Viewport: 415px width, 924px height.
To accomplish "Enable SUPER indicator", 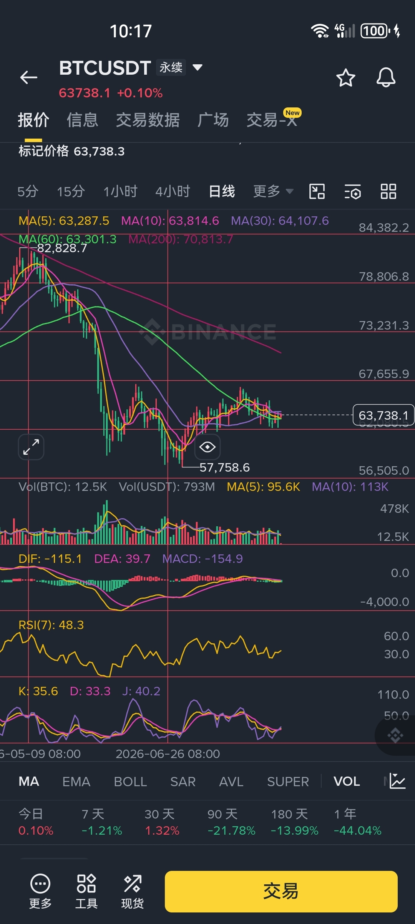I will pyautogui.click(x=288, y=782).
